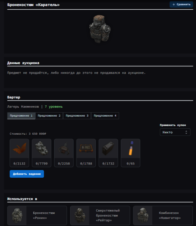Click the Бронекостюм «Каратель» armor image

click(x=100, y=29)
